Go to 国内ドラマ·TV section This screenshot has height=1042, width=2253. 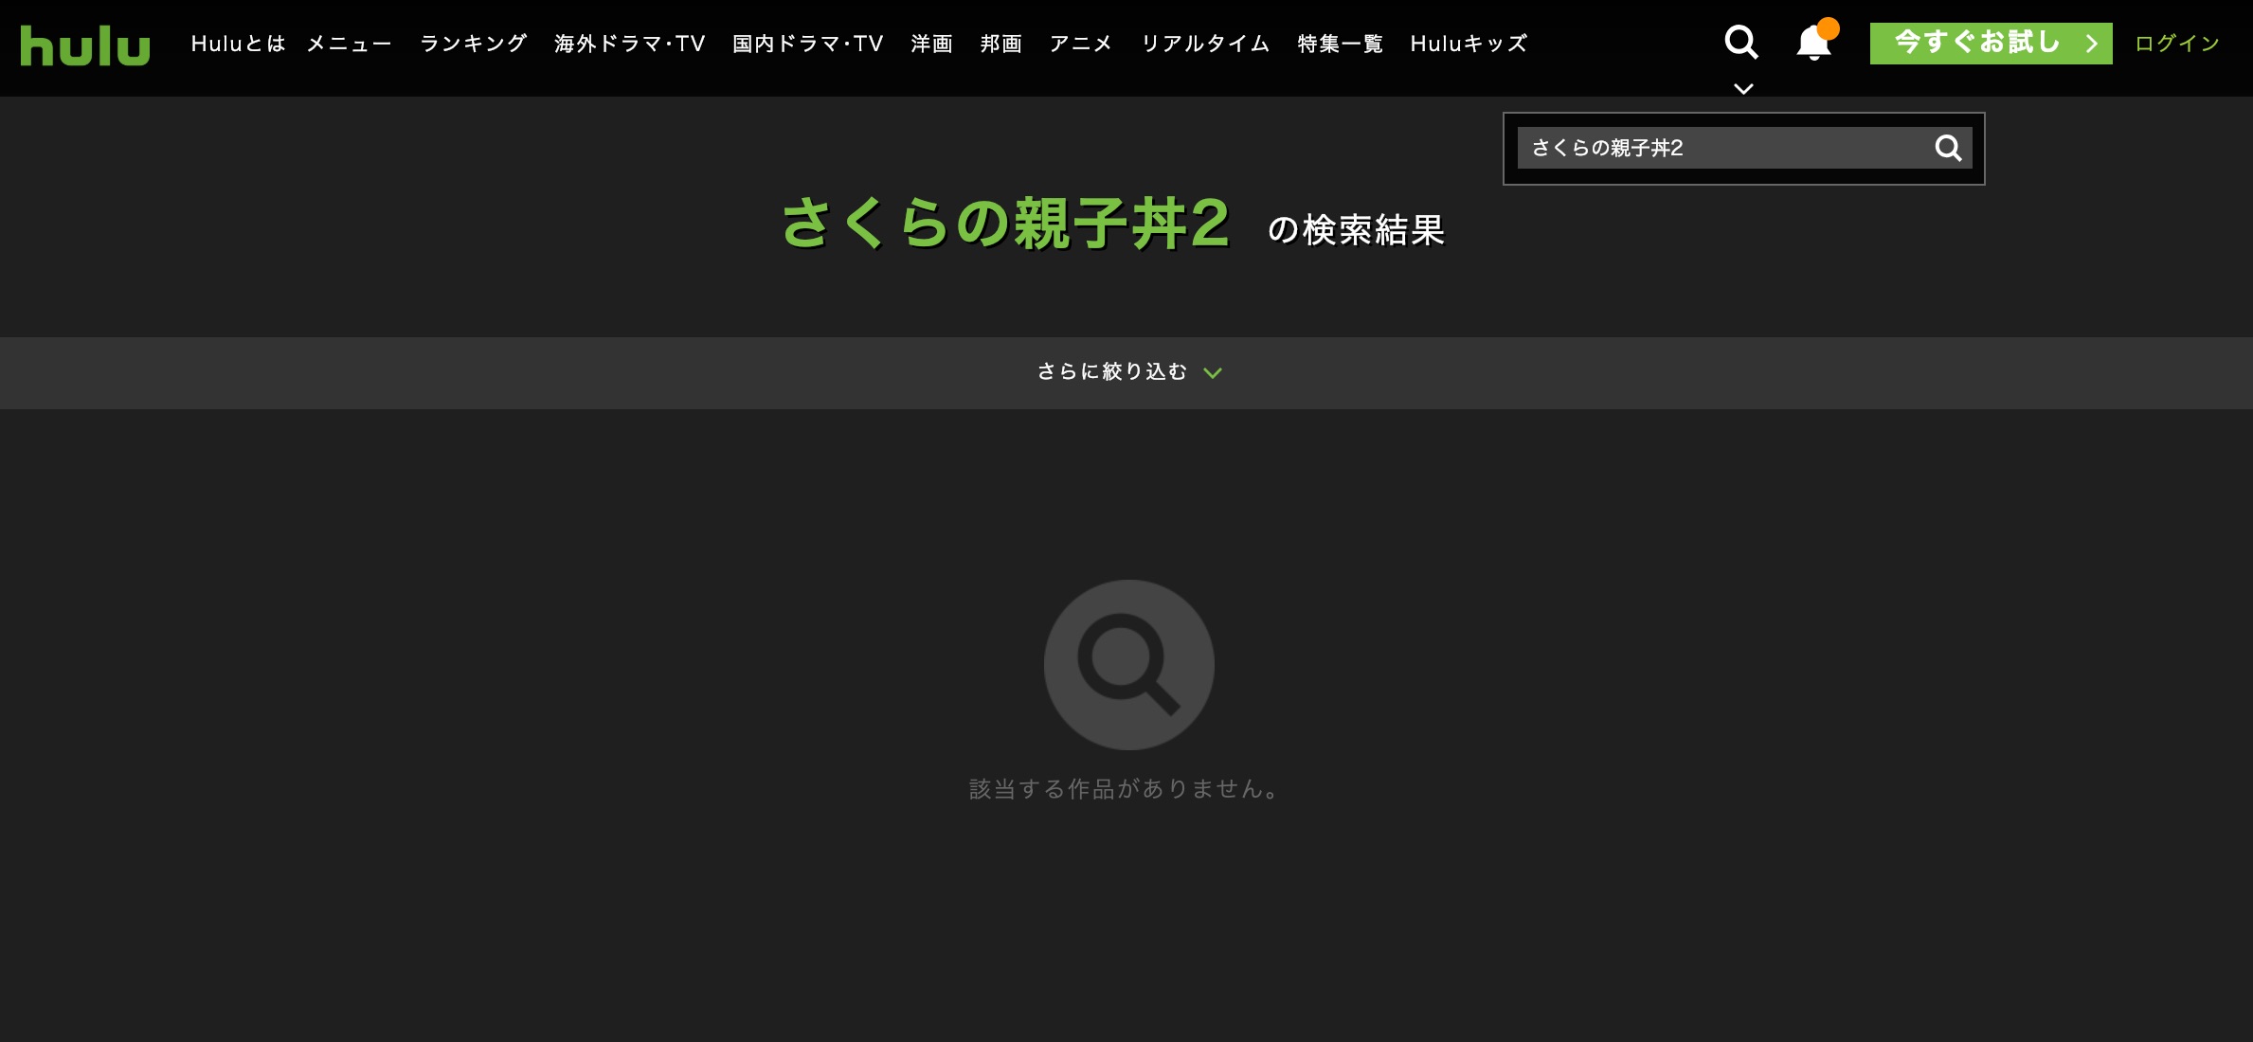(808, 44)
